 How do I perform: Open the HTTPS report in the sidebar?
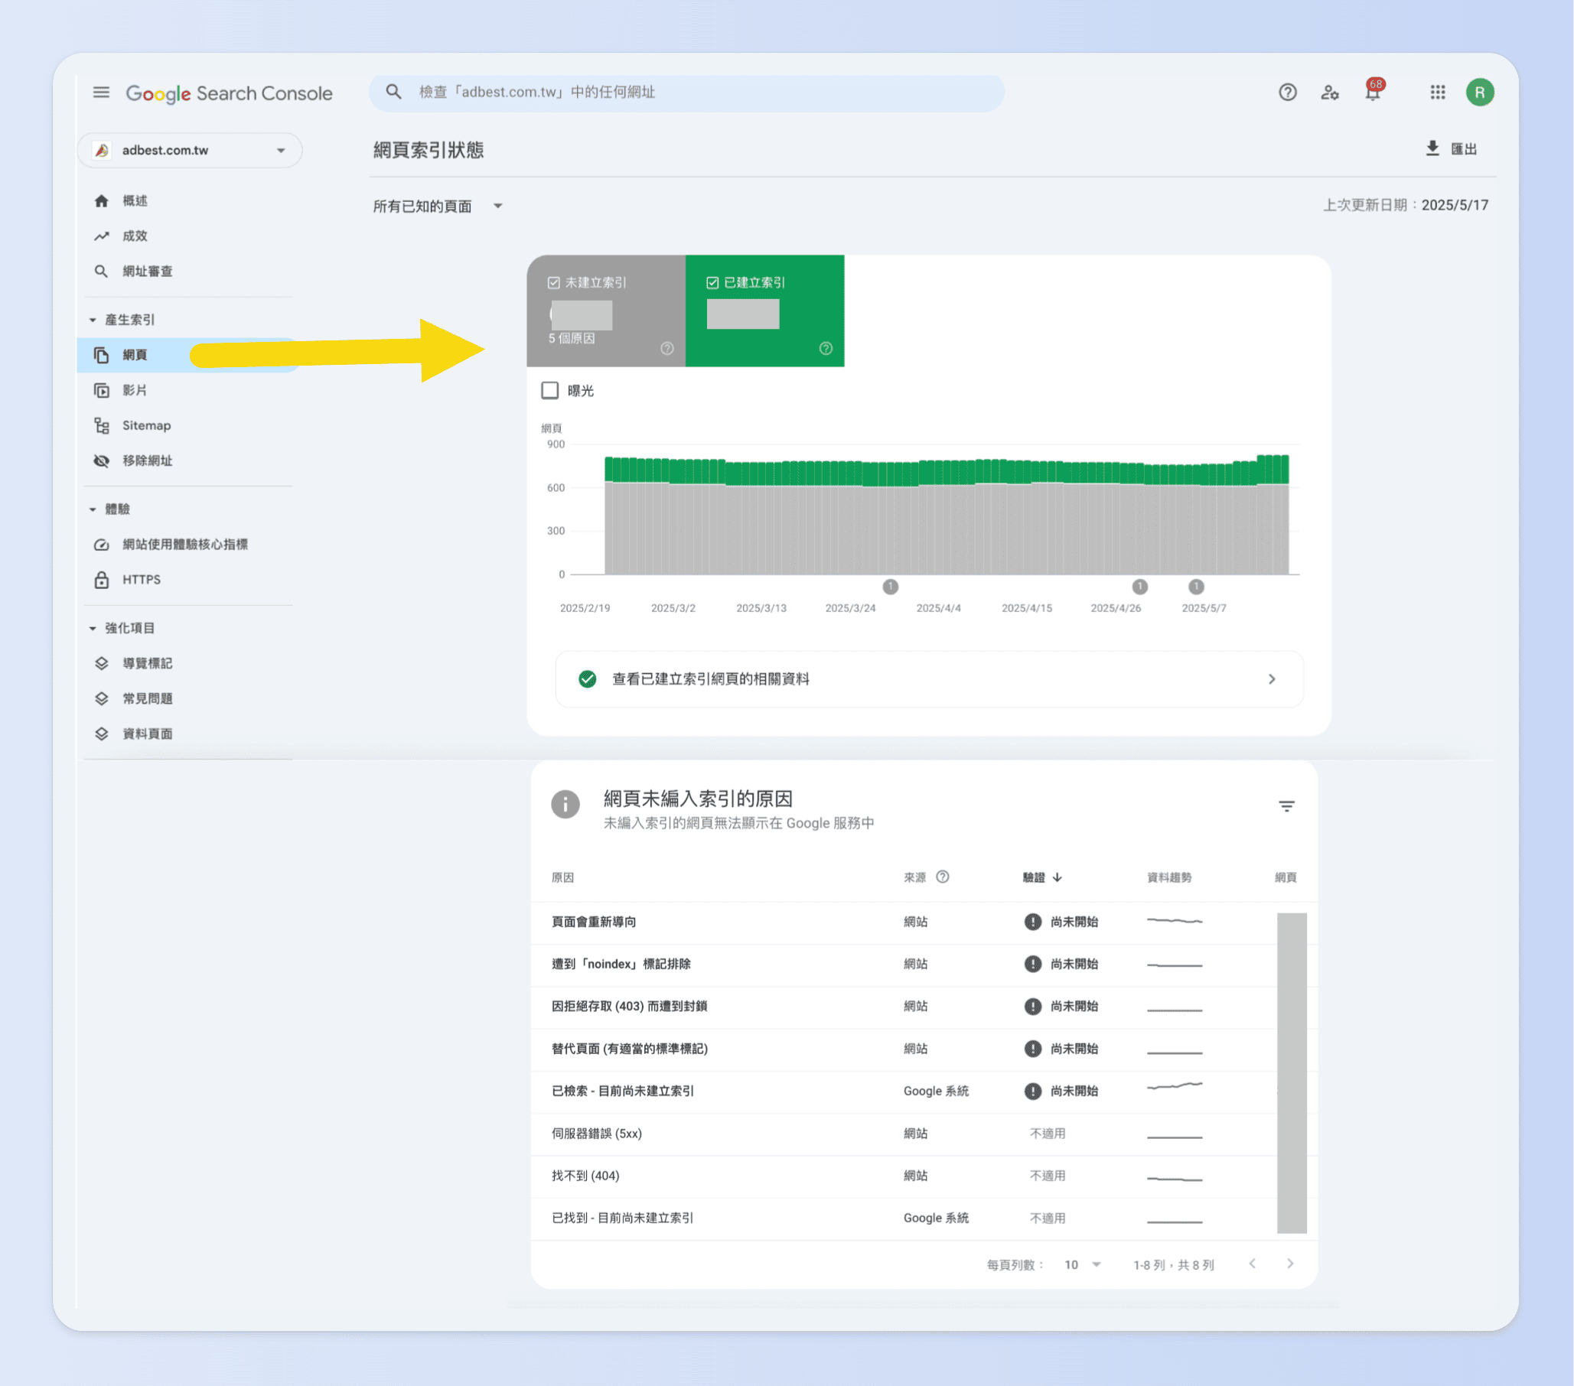click(141, 580)
